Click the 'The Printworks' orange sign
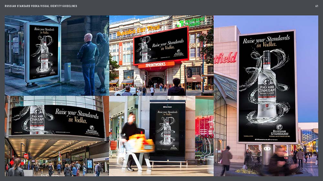Screen dimensions: 323x181 [156, 65]
